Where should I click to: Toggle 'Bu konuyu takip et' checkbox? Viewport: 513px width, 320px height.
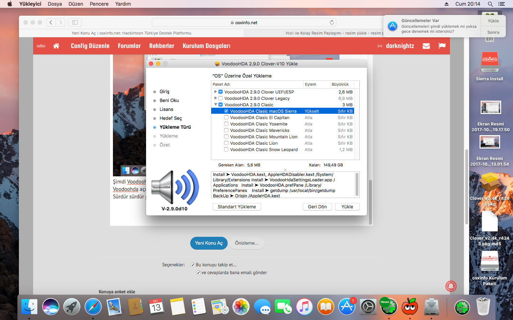(193, 265)
